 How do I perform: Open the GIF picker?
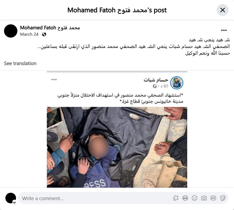(213, 198)
